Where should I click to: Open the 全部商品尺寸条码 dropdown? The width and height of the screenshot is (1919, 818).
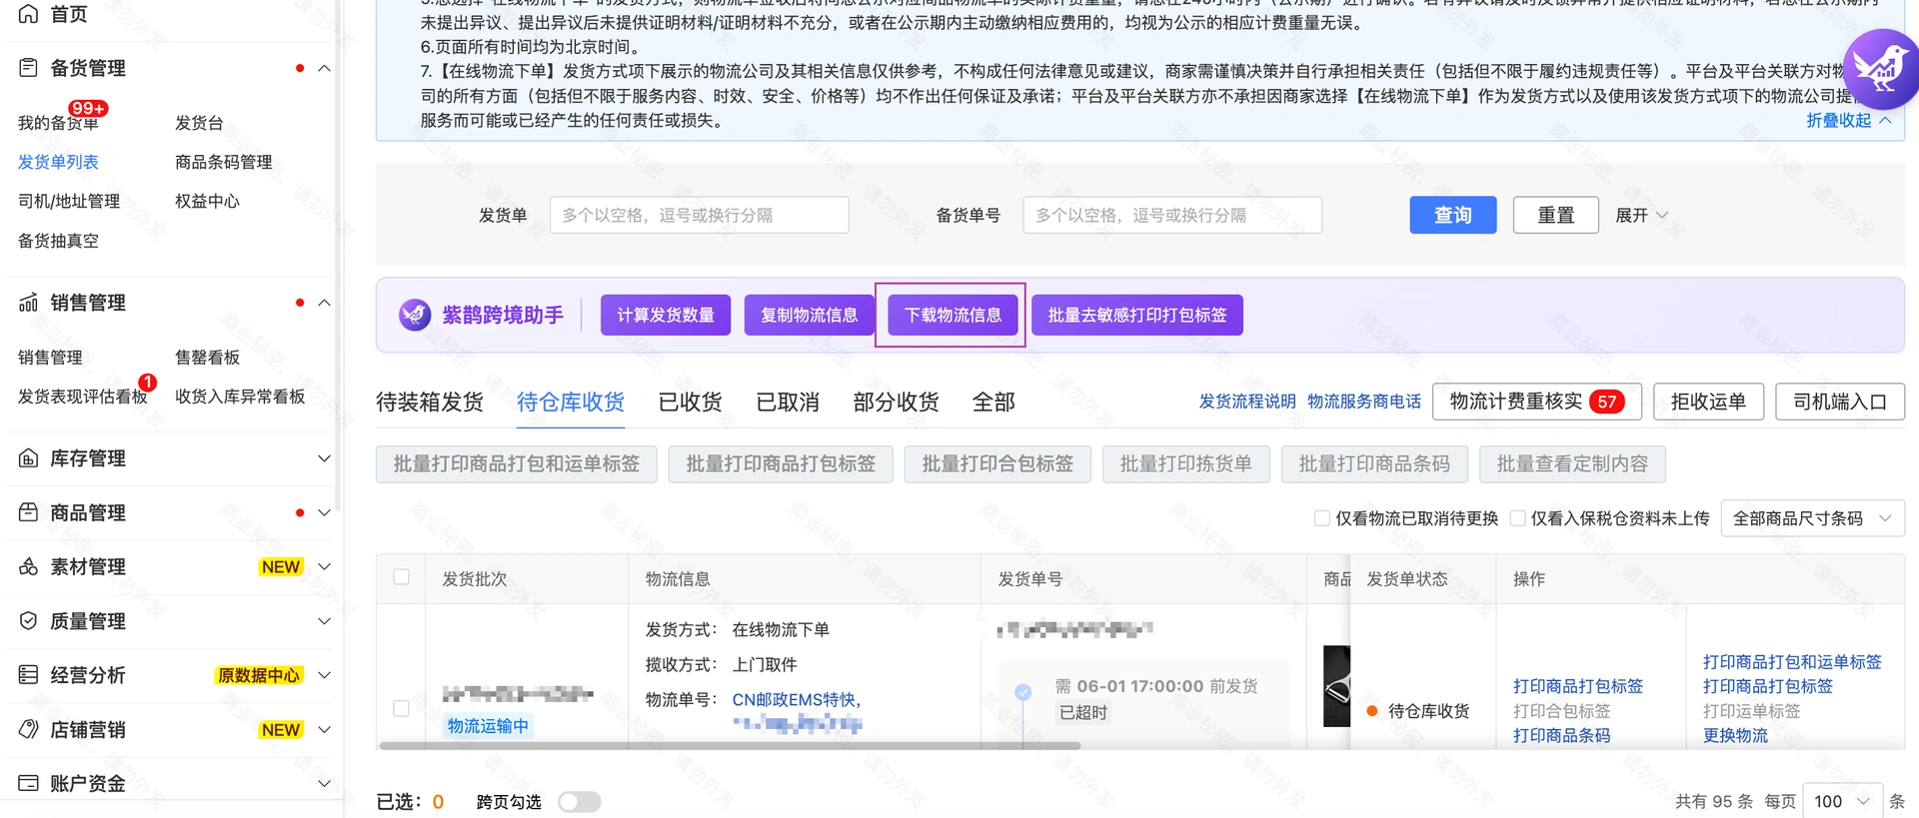pos(1812,518)
